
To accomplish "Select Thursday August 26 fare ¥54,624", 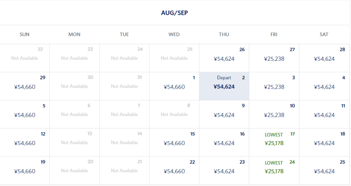I will point(224,58).
